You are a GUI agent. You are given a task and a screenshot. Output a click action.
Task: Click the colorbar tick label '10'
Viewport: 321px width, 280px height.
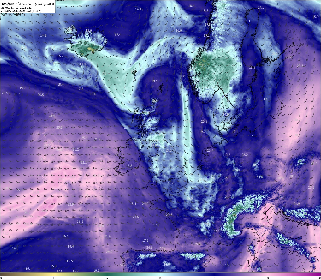click(160, 278)
